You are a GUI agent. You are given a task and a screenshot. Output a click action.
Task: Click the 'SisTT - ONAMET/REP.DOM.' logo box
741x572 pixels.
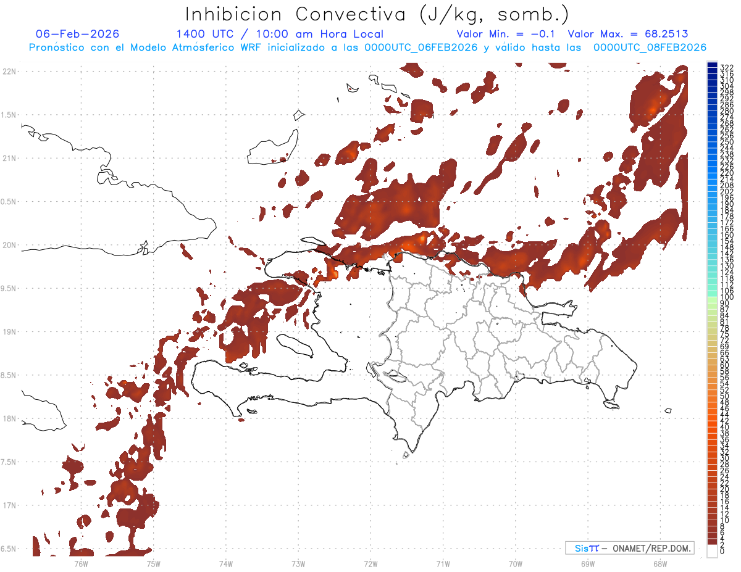coord(630,548)
